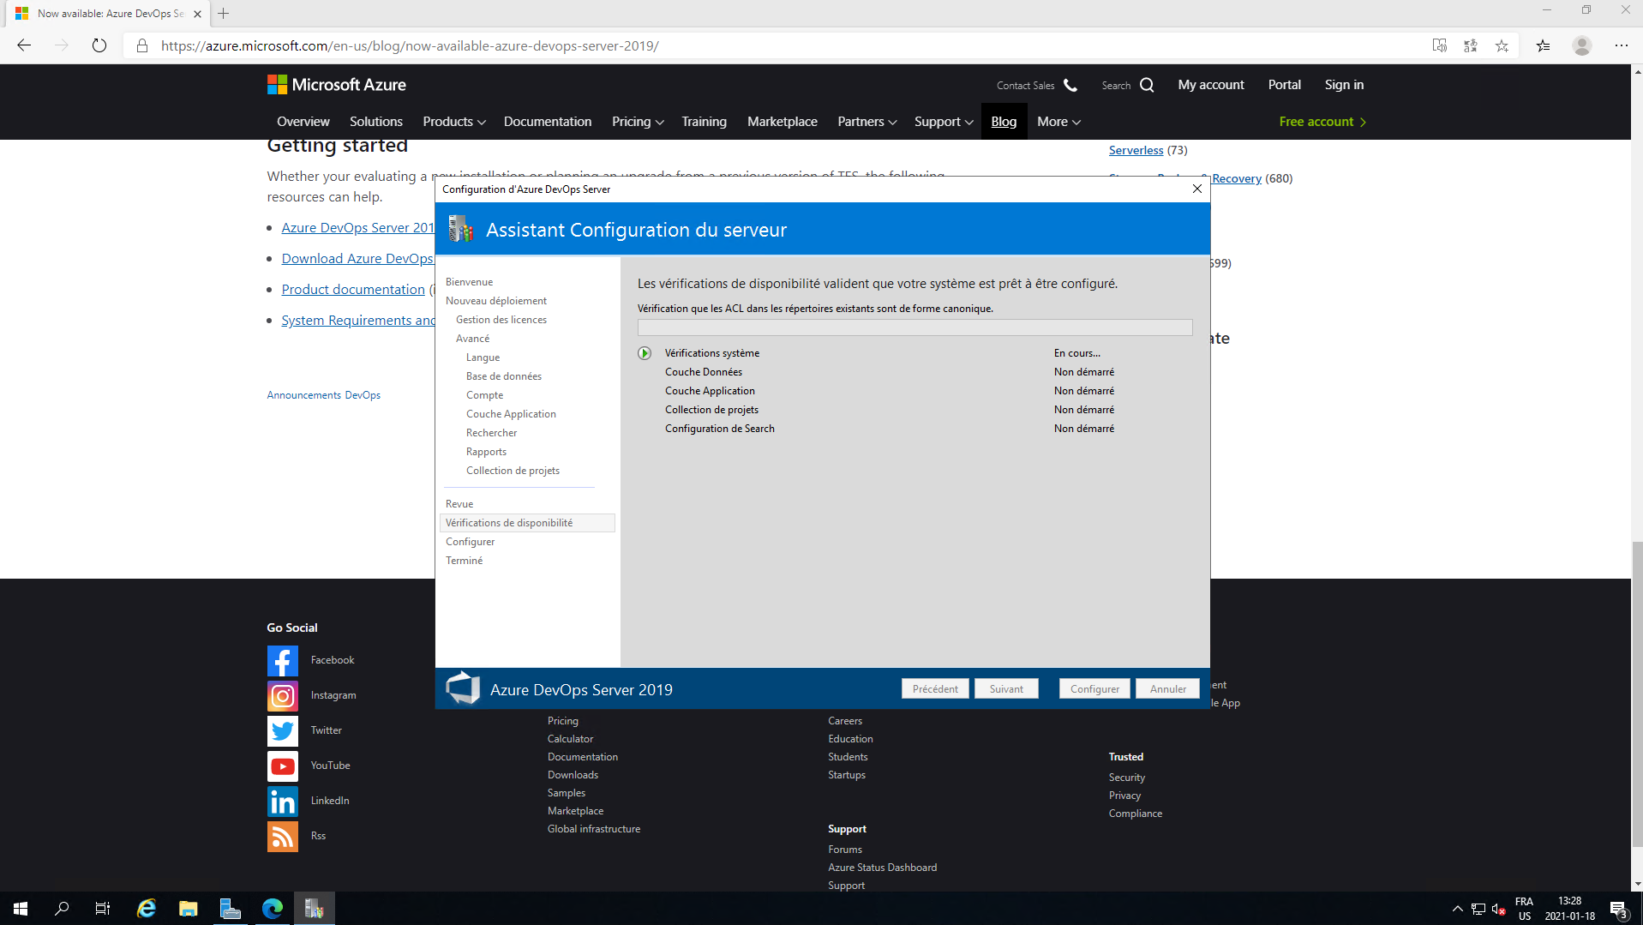Click the Annuler button
This screenshot has width=1643, height=925.
pos(1167,689)
